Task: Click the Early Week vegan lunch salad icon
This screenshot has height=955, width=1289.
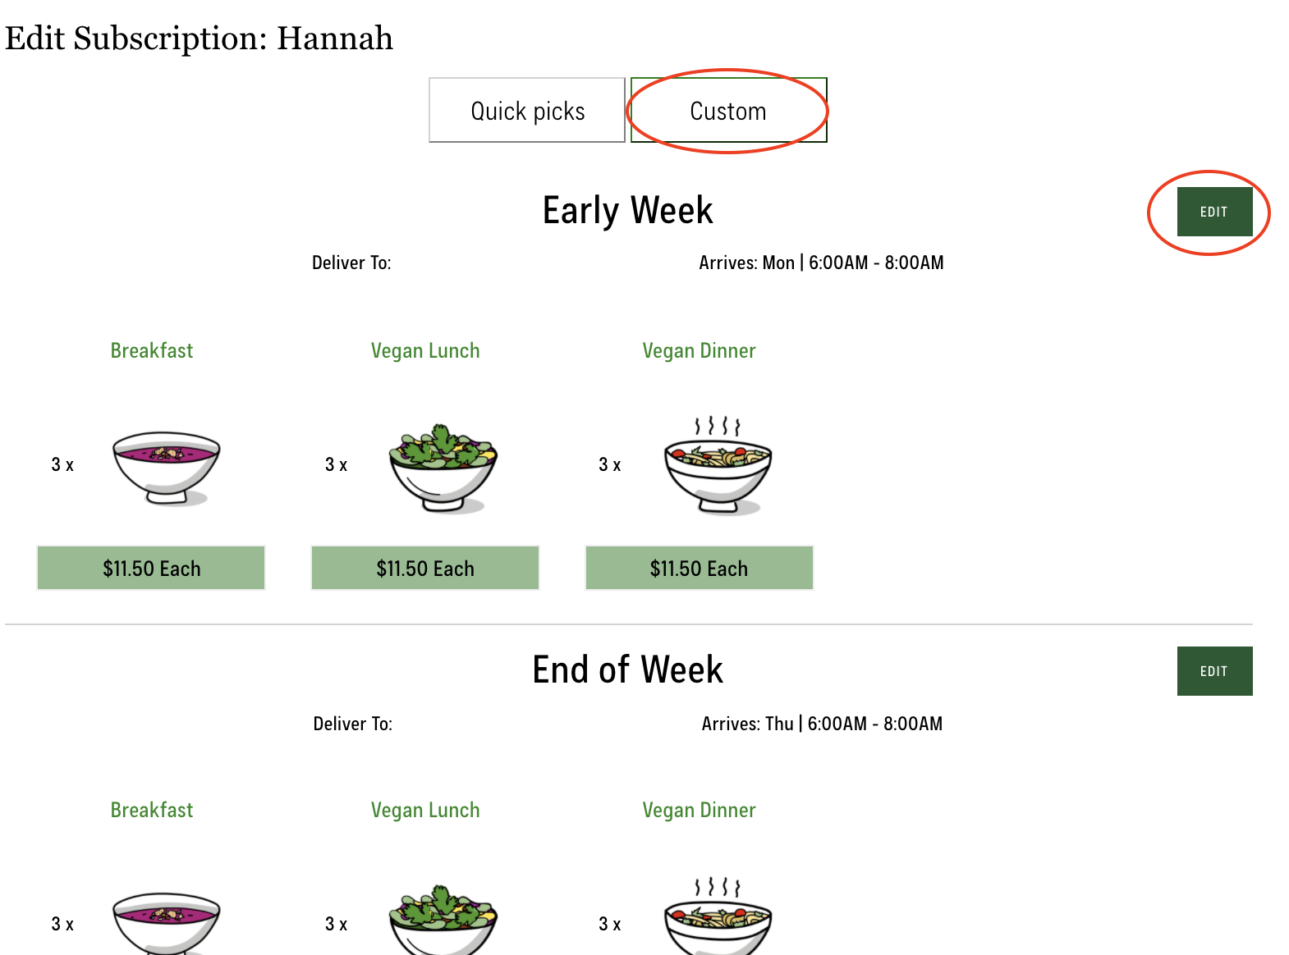Action: (x=443, y=468)
